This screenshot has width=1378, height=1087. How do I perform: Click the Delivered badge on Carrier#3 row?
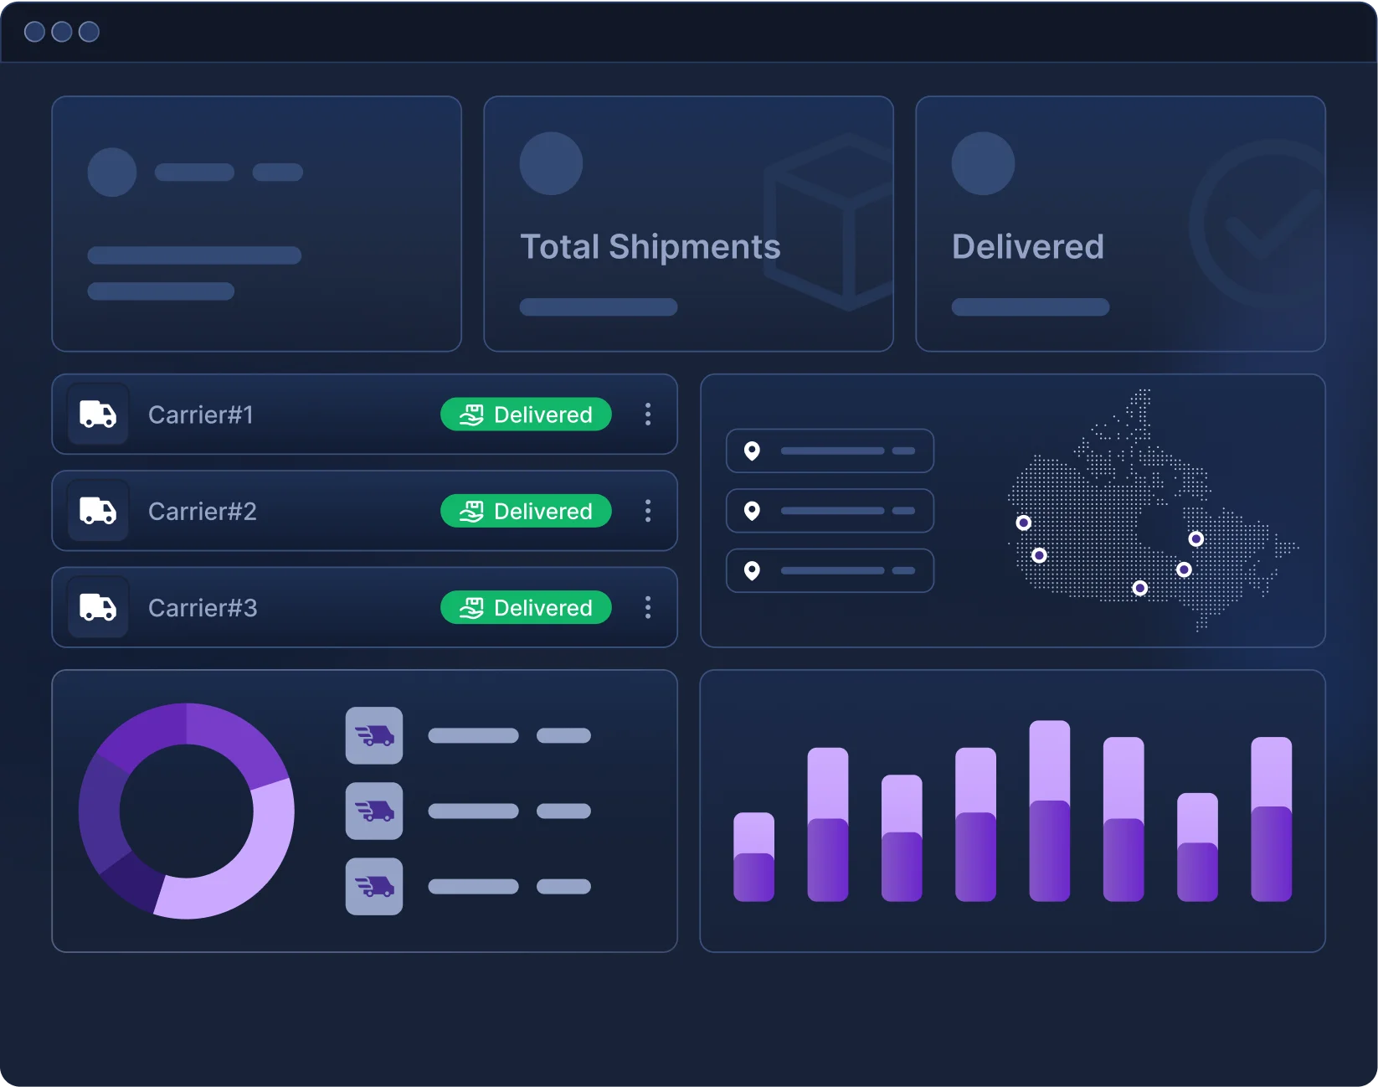pyautogui.click(x=526, y=607)
